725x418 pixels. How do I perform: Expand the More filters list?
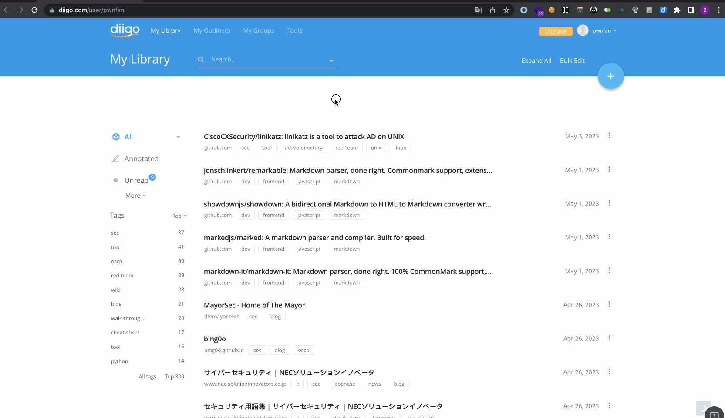pyautogui.click(x=135, y=196)
